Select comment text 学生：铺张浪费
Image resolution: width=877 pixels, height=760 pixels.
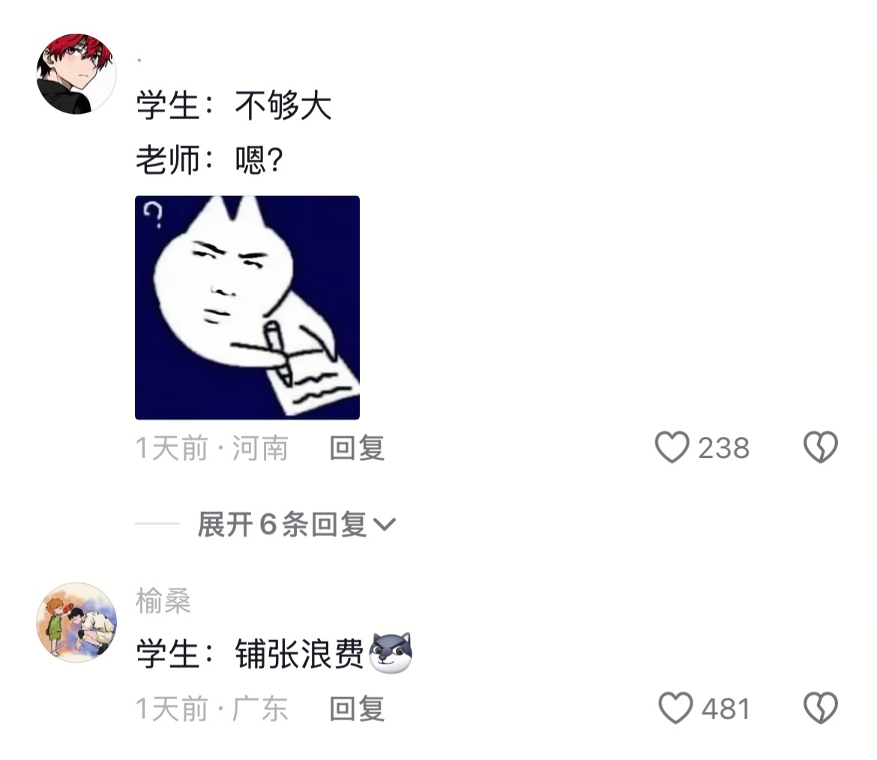tap(250, 653)
